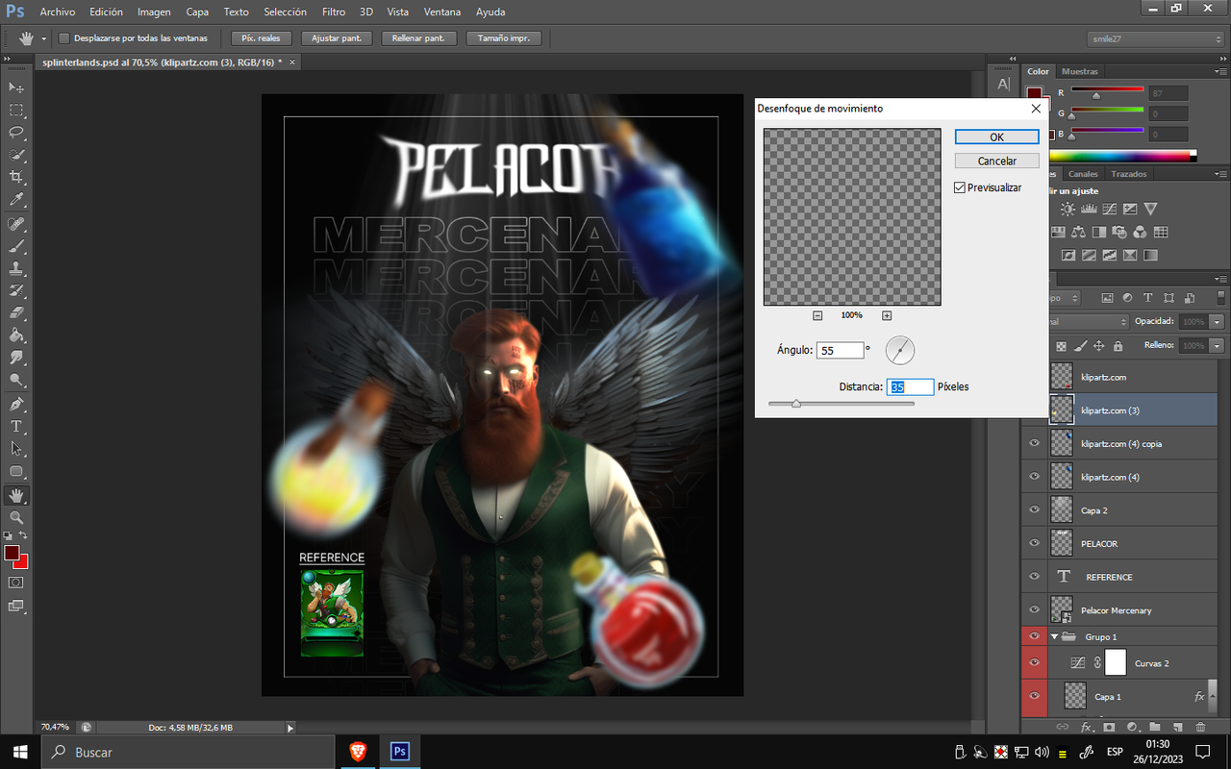Image resolution: width=1231 pixels, height=769 pixels.
Task: Open the Relleno dropdown arrow
Action: pos(1218,345)
